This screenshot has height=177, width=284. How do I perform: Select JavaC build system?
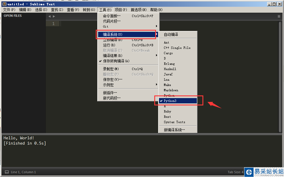click(178, 74)
